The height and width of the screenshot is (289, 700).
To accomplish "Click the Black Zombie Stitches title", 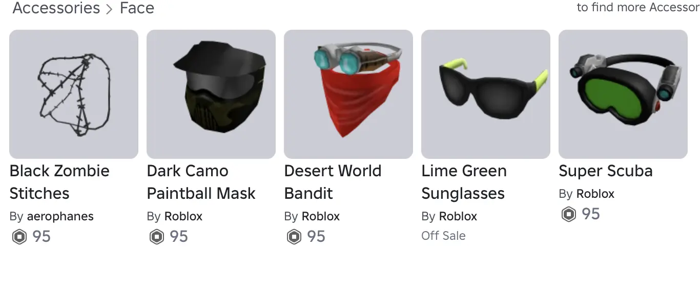I will coord(59,182).
